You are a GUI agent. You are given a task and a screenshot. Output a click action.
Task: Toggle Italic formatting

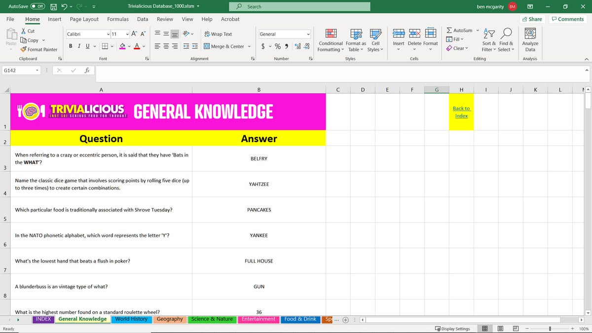pyautogui.click(x=79, y=46)
